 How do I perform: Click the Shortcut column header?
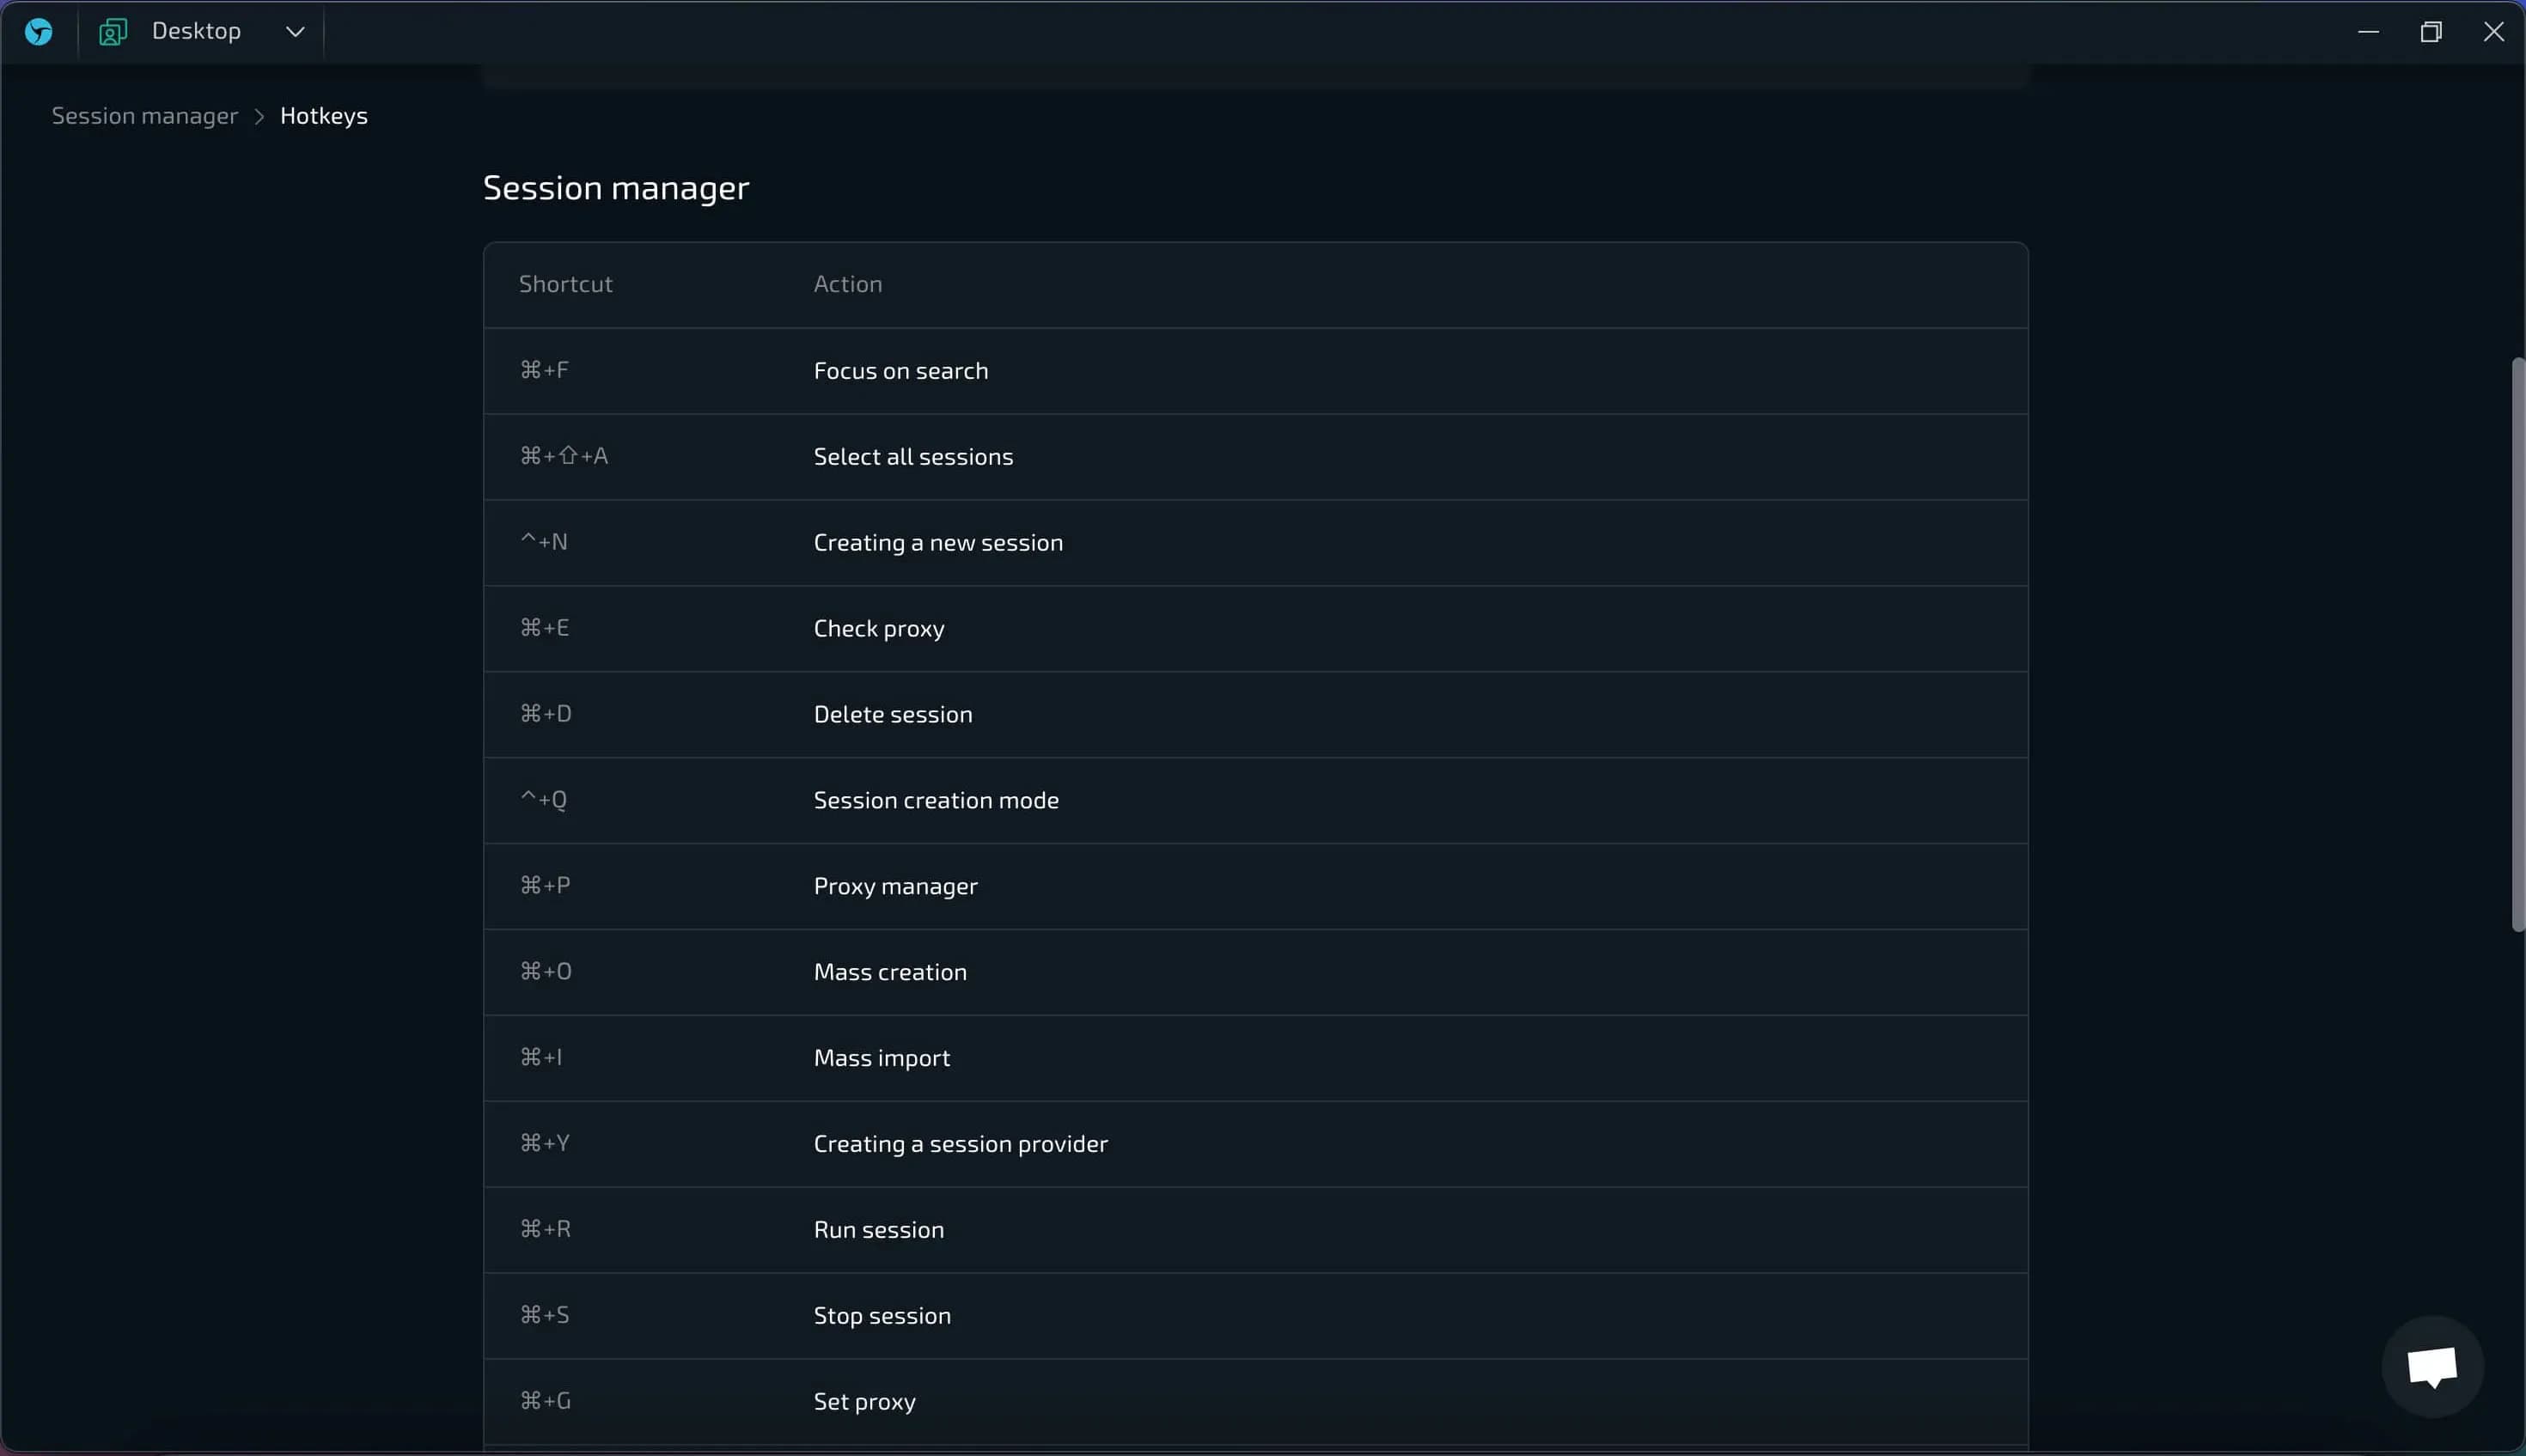tap(565, 284)
